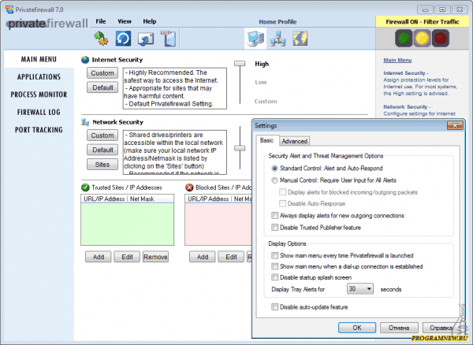Check Disable startup splash screen

click(x=274, y=277)
